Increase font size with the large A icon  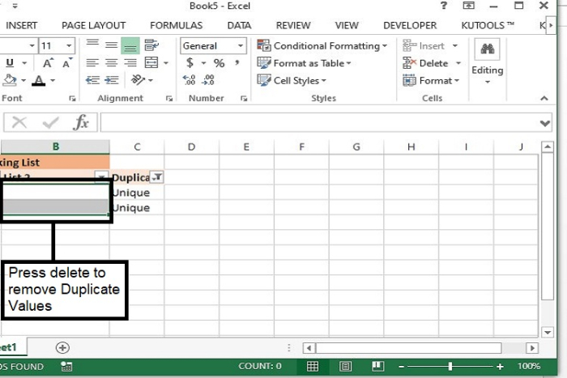click(x=48, y=63)
